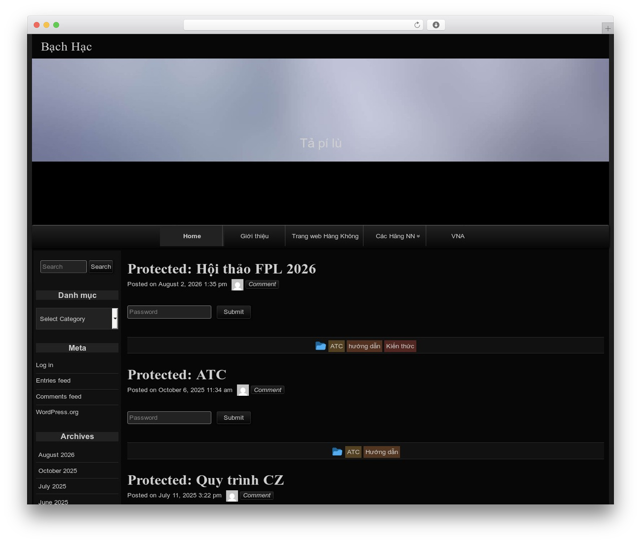Viewport: 641px width, 543px height.
Task: Open the Select Category dropdown
Action: tap(77, 319)
